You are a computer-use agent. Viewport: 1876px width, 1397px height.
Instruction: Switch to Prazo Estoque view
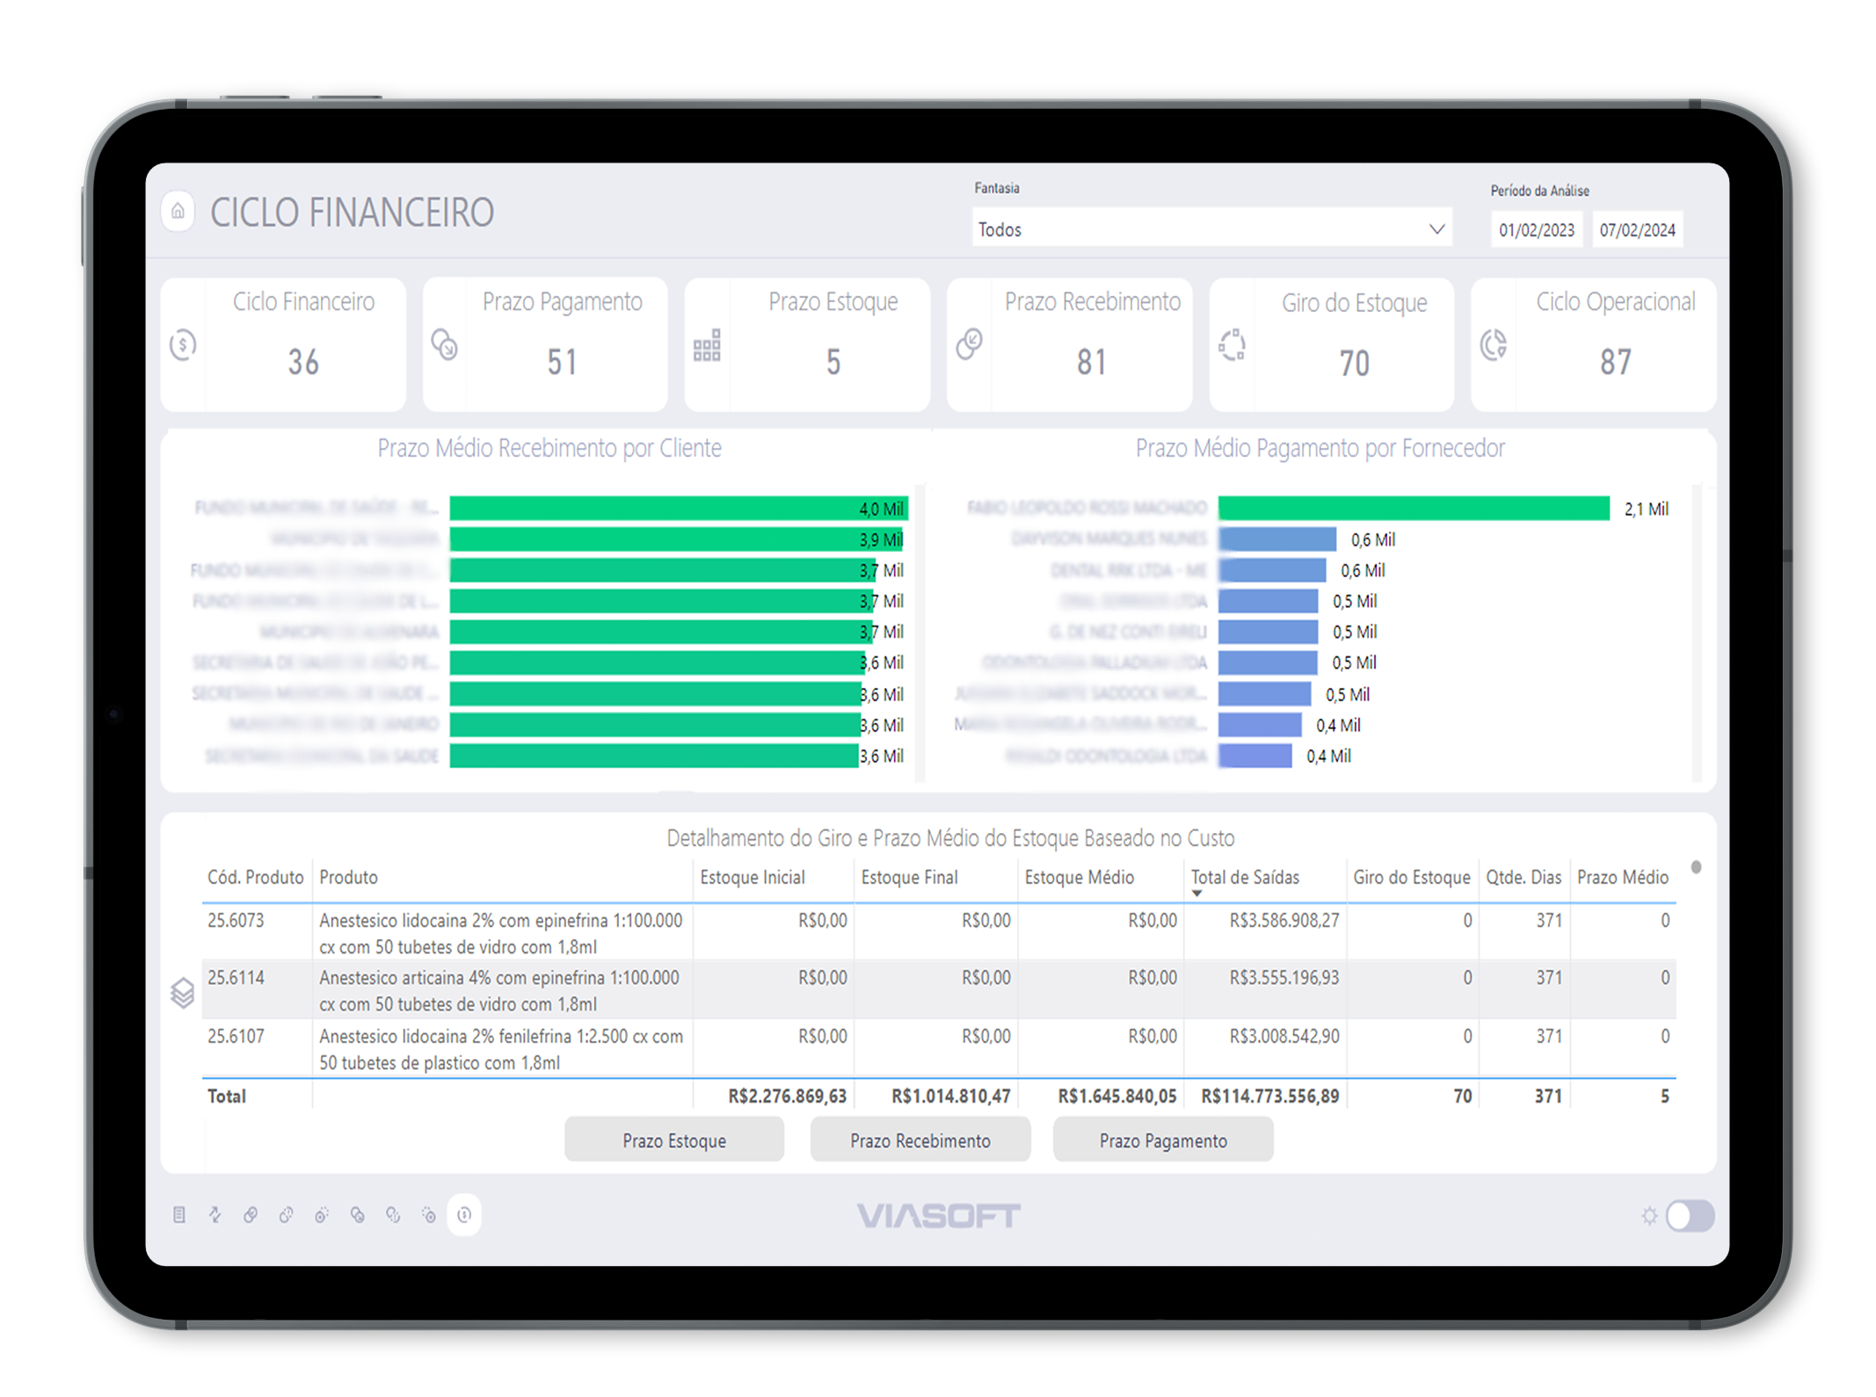click(x=674, y=1140)
